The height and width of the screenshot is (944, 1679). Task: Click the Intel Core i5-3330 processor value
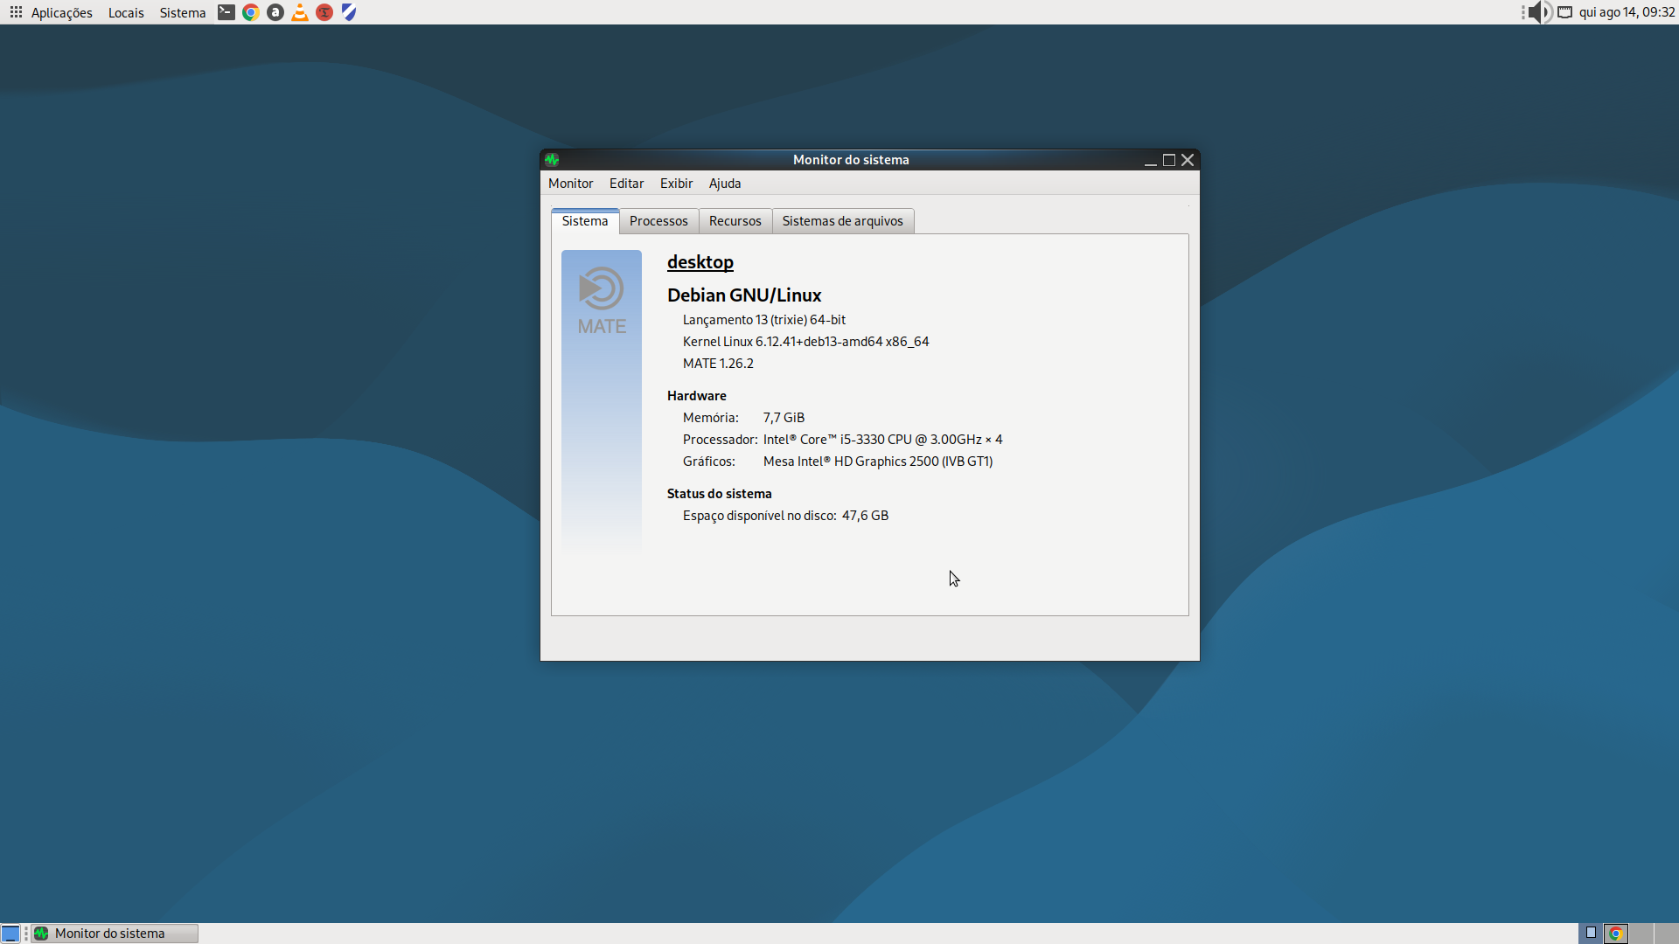pyautogui.click(x=883, y=440)
